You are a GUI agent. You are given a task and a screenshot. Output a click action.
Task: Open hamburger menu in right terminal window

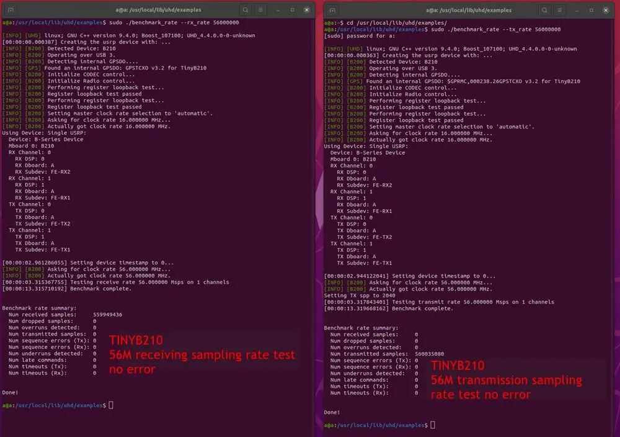pyautogui.click(x=559, y=11)
